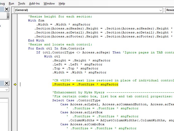Click highlighted line '.FontSize = .FontSize * sngFactor'
The image size is (174, 131).
pos(85,85)
